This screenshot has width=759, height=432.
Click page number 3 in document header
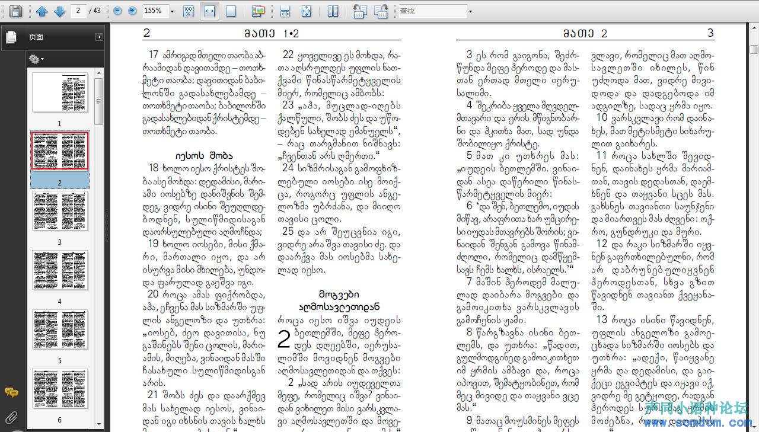point(710,33)
